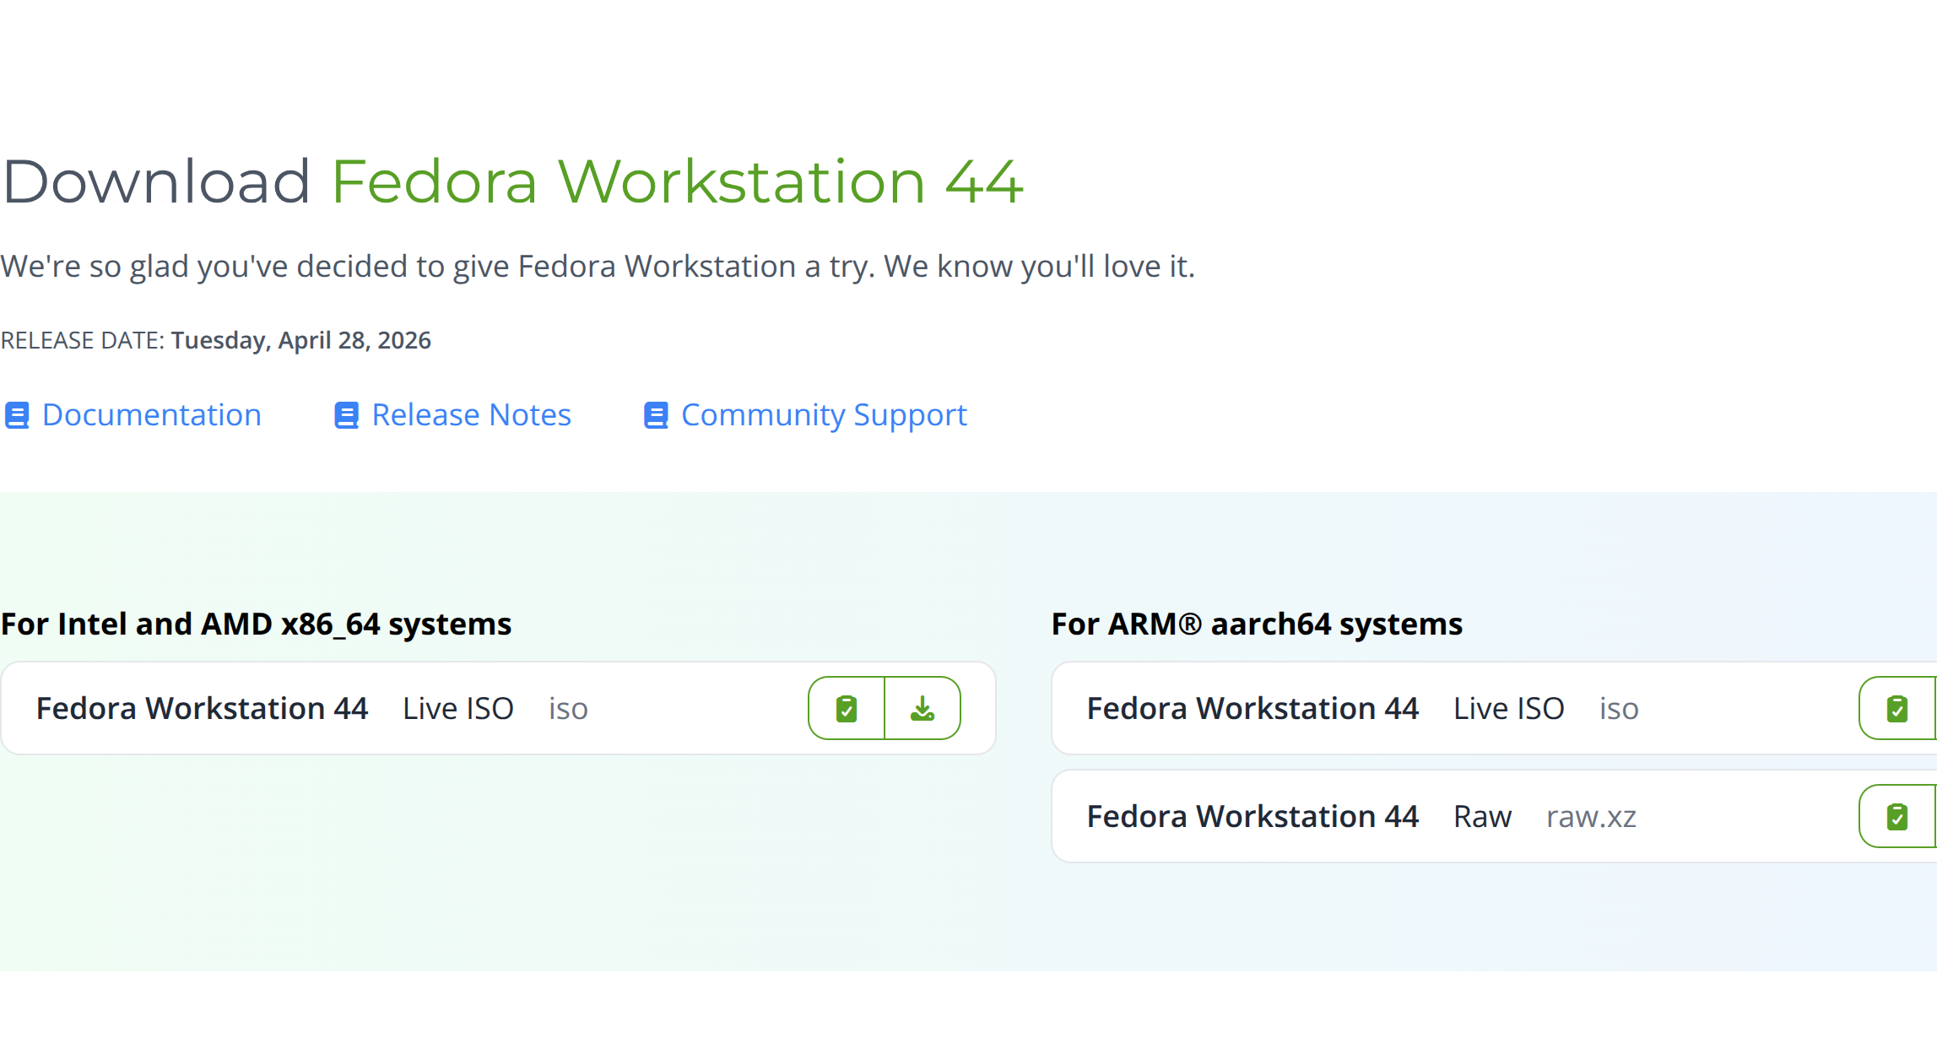Click the date 'Tuesday, April 28, 2026'
Screen dimensions: 1937x1038
pos(301,340)
